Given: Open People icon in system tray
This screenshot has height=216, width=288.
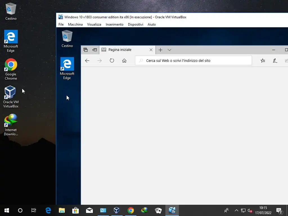Looking at the screenshot, I should coord(226,210).
